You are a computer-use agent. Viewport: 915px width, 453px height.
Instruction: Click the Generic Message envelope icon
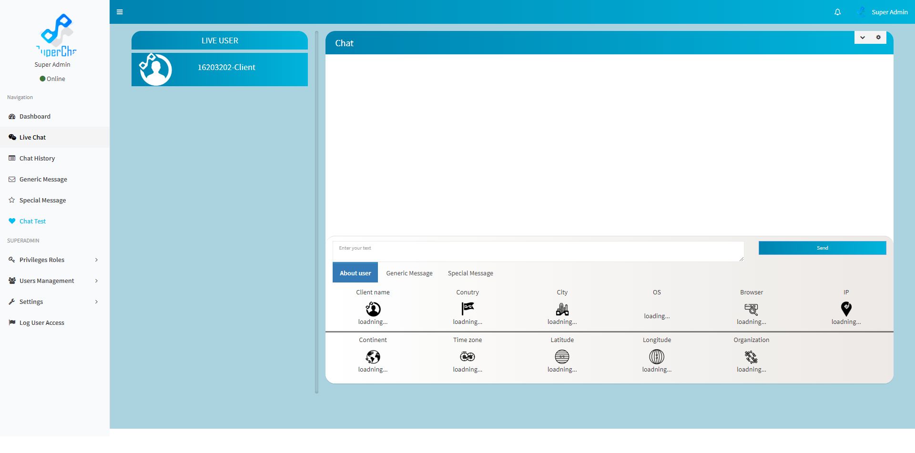(11, 179)
